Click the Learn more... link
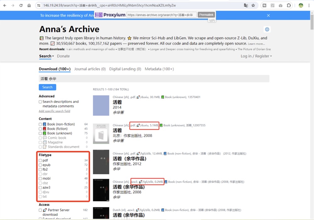 coord(256,44)
